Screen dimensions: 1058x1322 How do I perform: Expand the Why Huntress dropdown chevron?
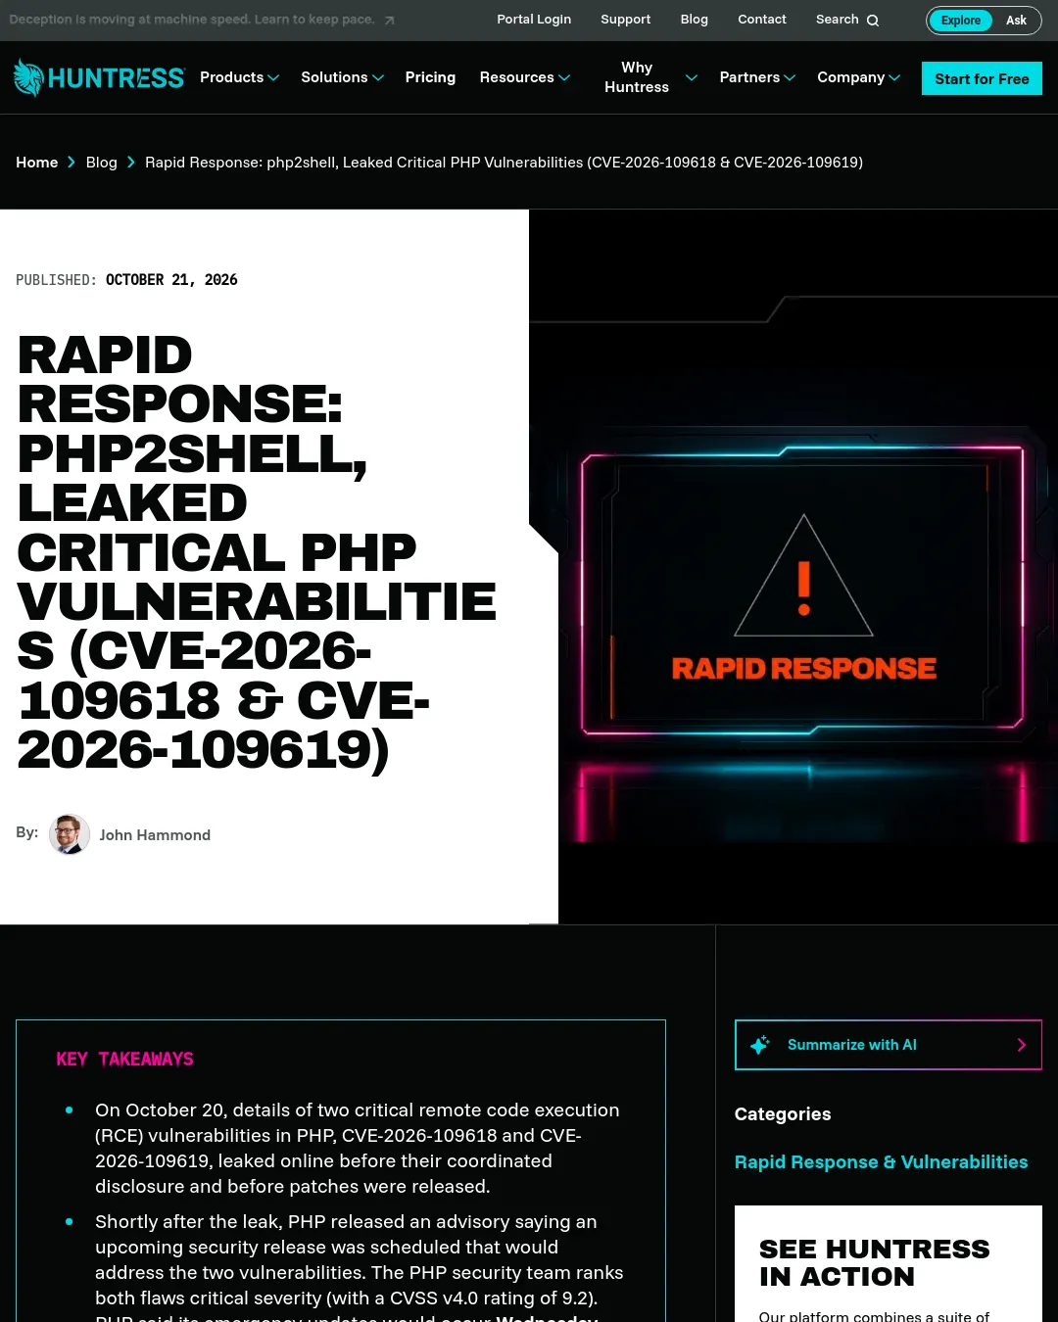point(692,77)
